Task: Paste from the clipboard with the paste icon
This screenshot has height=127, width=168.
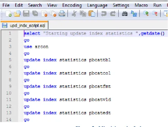Action: [x=92, y=13]
